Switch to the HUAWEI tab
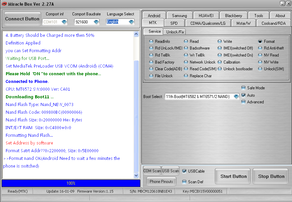This screenshot has height=202, width=292. pos(206,15)
